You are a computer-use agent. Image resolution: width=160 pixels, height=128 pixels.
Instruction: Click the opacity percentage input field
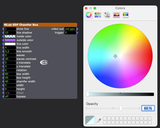tap(148, 108)
